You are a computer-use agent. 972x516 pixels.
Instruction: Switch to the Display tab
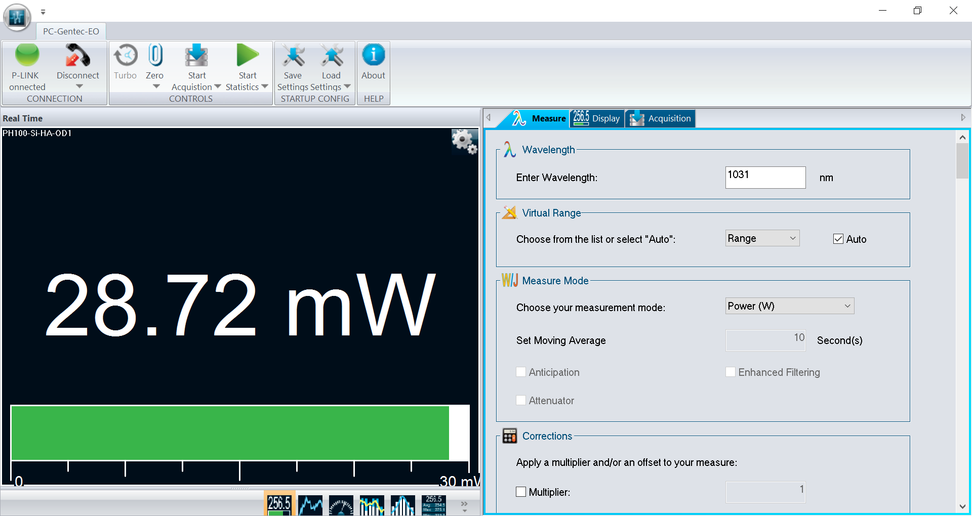597,118
